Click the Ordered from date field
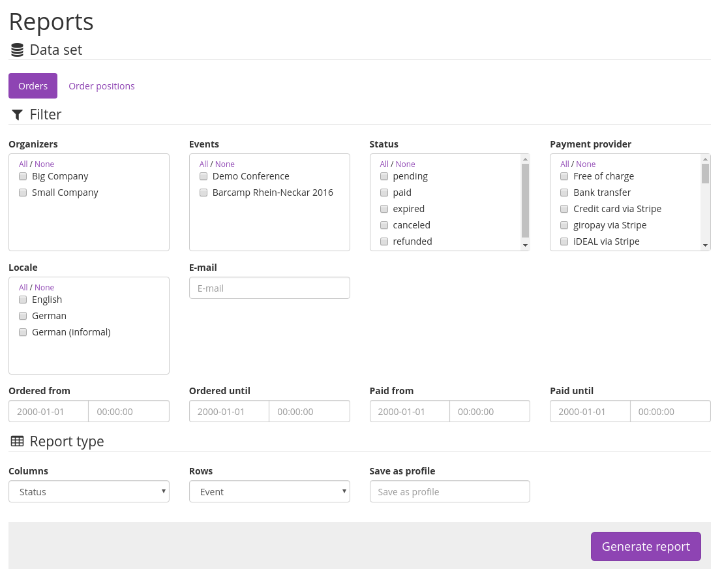Screen dimensions: 722x569 (x=48, y=412)
